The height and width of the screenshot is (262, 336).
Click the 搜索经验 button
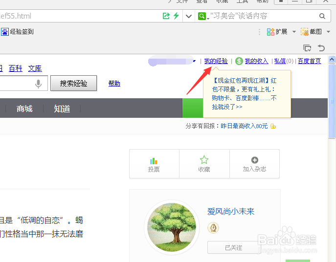pyautogui.click(x=74, y=83)
